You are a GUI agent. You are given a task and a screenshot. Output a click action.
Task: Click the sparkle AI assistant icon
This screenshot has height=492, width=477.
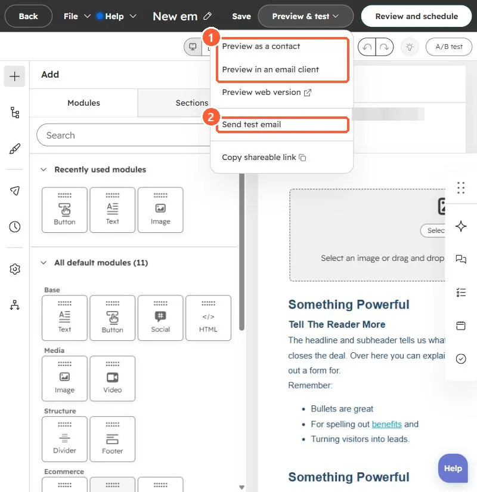coord(461,226)
